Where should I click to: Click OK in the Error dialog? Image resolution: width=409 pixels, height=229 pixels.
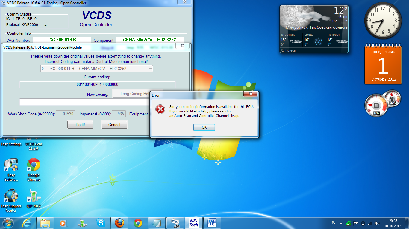[204, 127]
